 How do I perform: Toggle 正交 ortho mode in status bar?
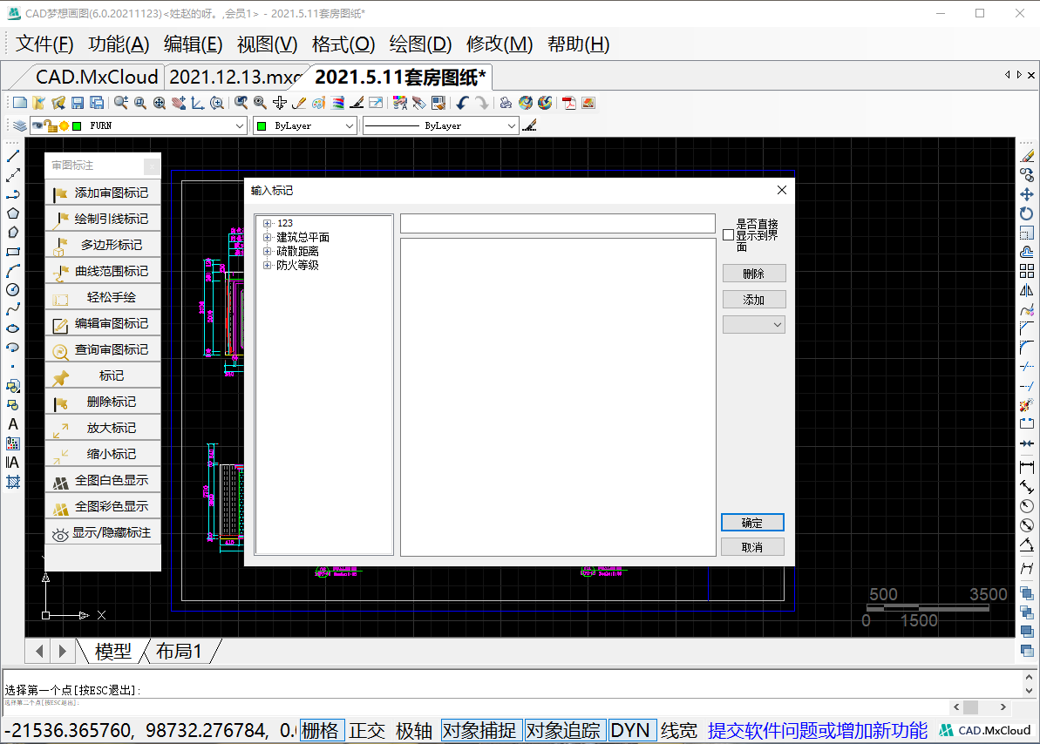(367, 731)
